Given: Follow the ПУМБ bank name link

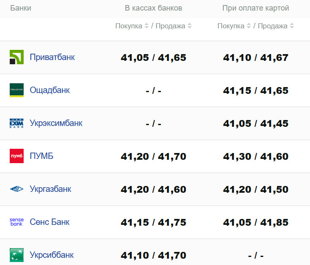Looking at the screenshot, I should click(41, 156).
